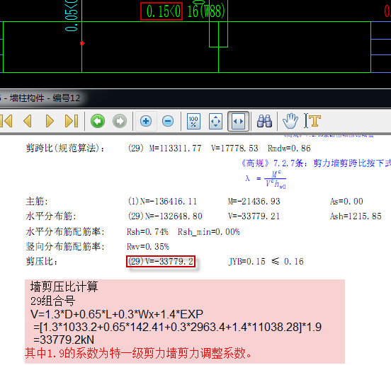Click gray forward navigation button
The width and height of the screenshot is (391, 365).
point(120,121)
